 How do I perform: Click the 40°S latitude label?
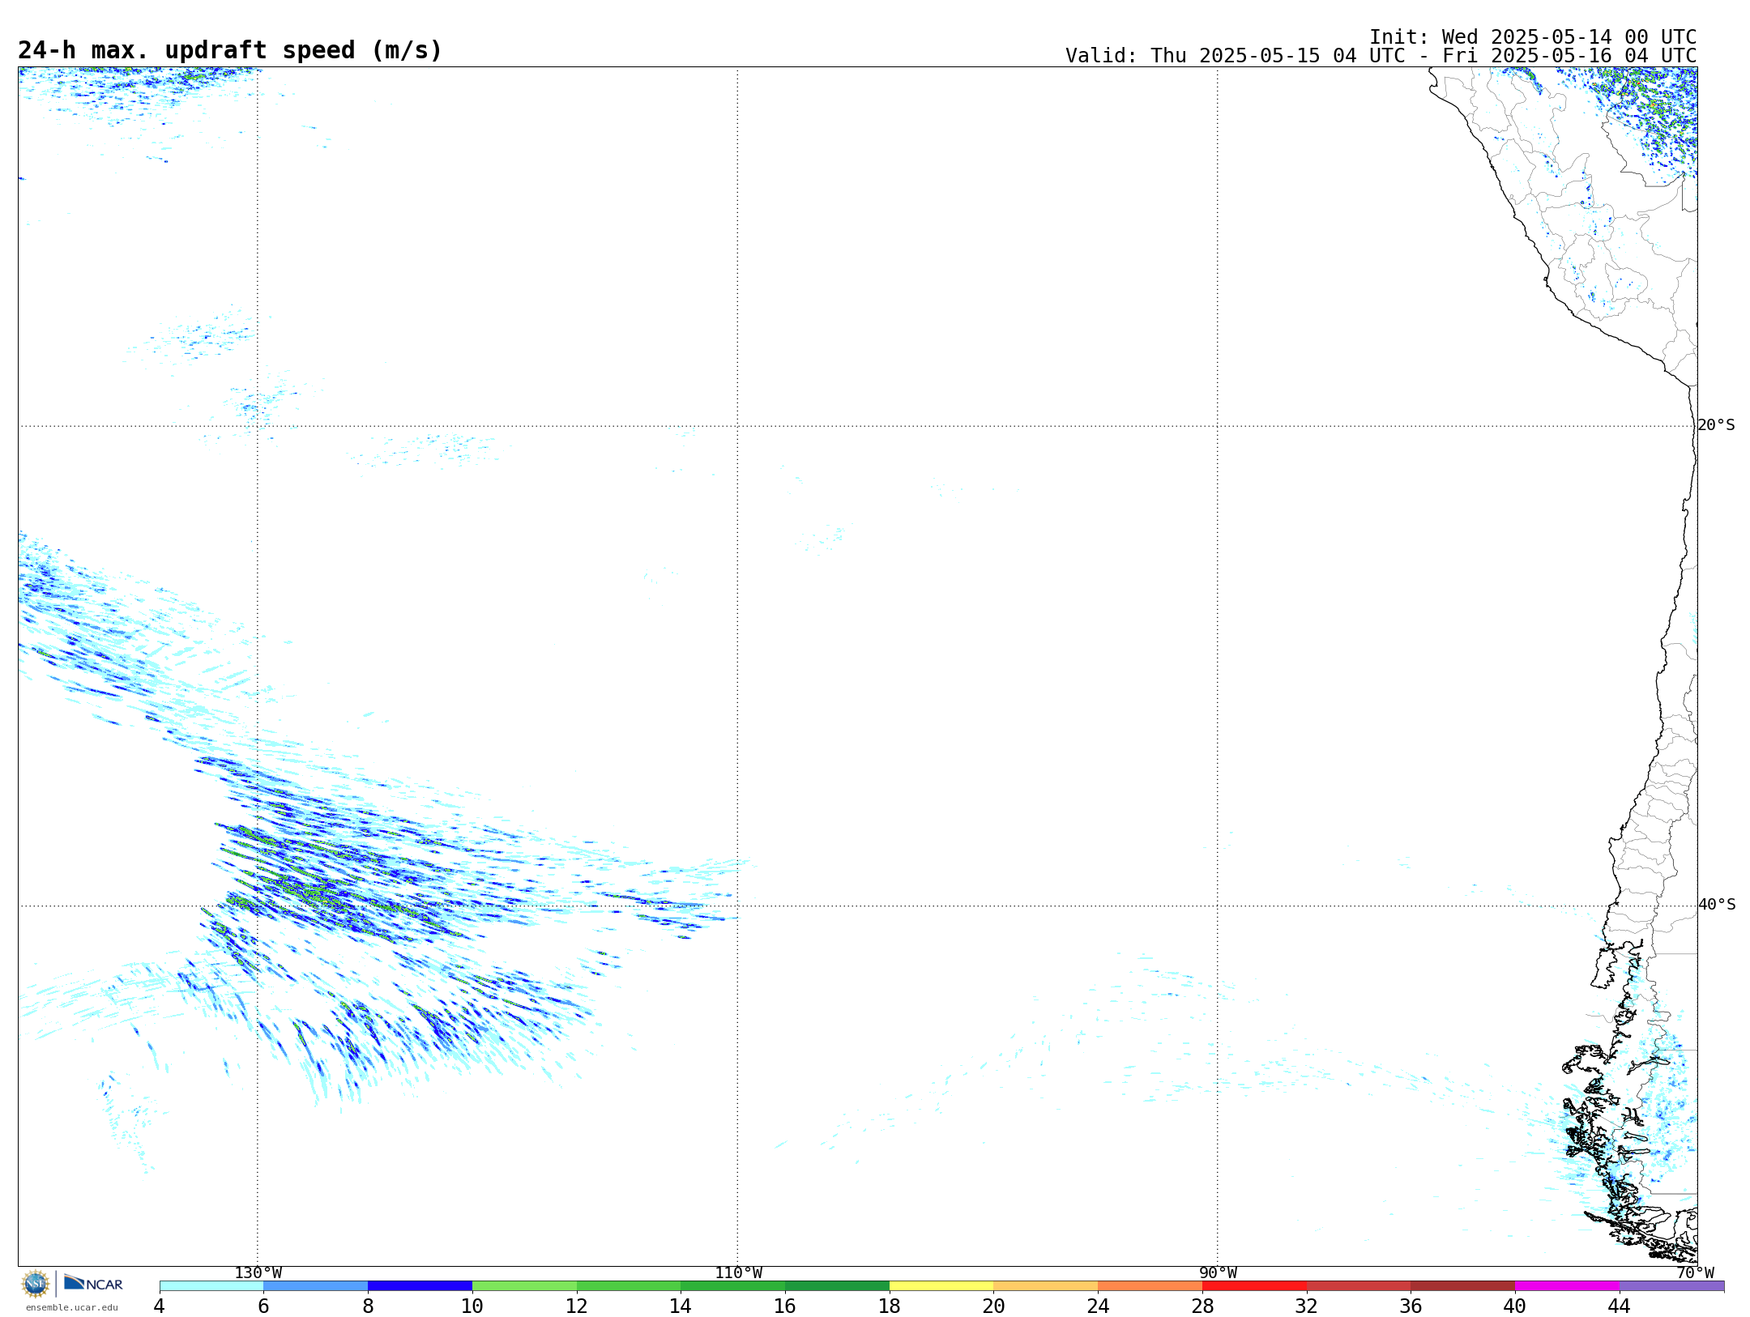1717,905
